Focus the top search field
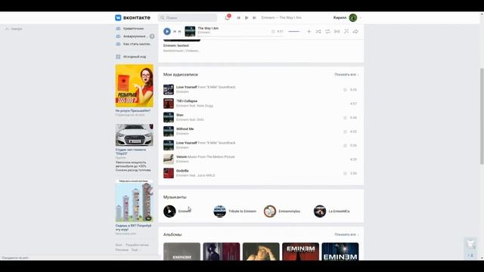This screenshot has width=484, height=272. pyautogui.click(x=188, y=17)
